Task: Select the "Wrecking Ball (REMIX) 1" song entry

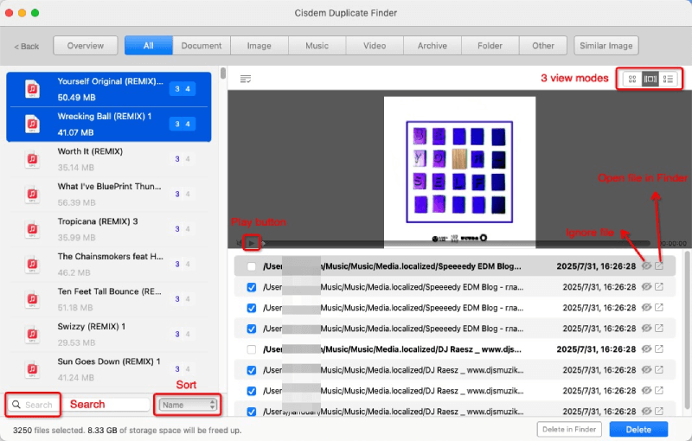Action: 109,125
